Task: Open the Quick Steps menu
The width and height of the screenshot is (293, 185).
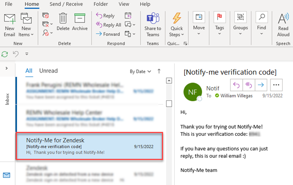Action: 177,25
